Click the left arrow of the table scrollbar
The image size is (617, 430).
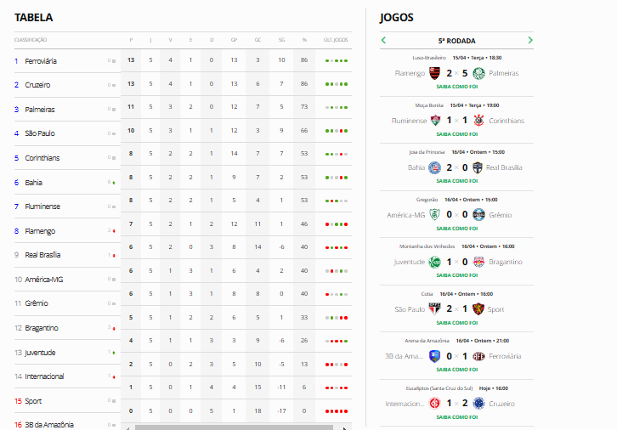coord(127,427)
